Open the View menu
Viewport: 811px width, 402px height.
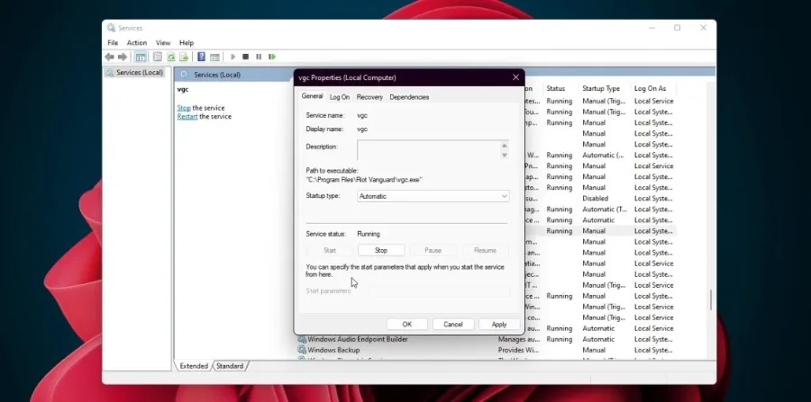tap(163, 43)
